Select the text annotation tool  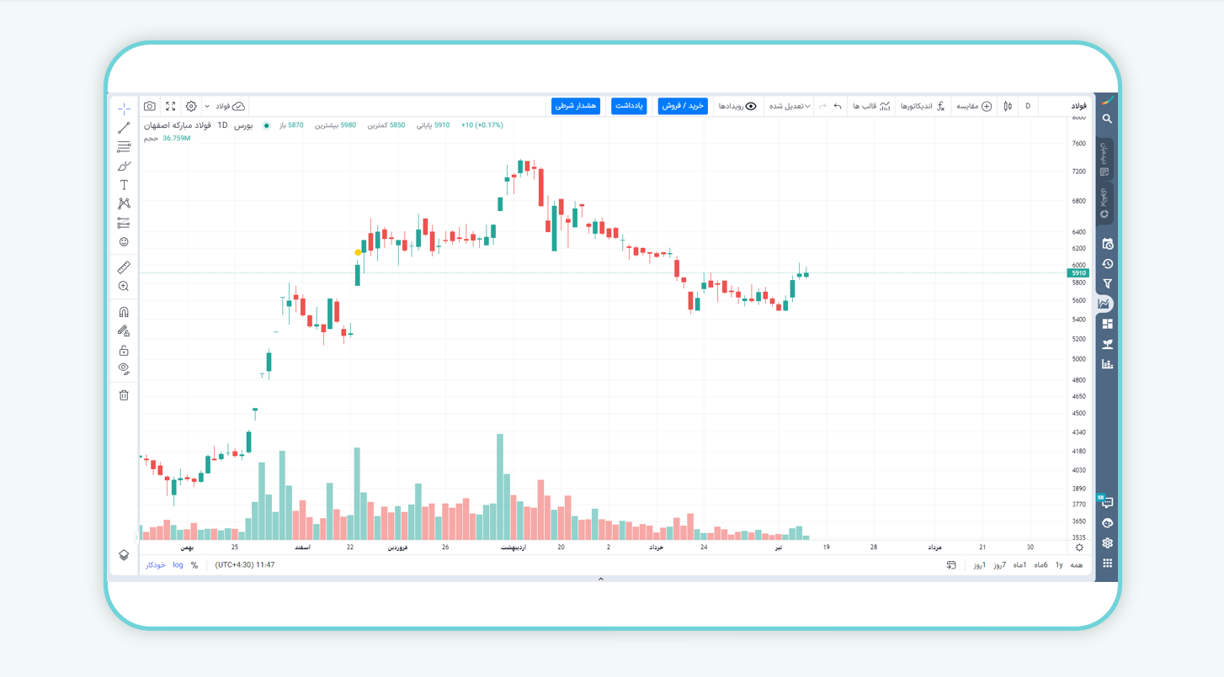pos(124,185)
